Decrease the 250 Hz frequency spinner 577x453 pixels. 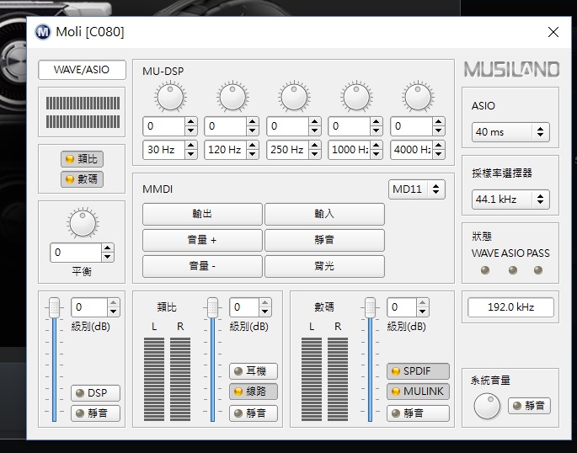tap(315, 154)
